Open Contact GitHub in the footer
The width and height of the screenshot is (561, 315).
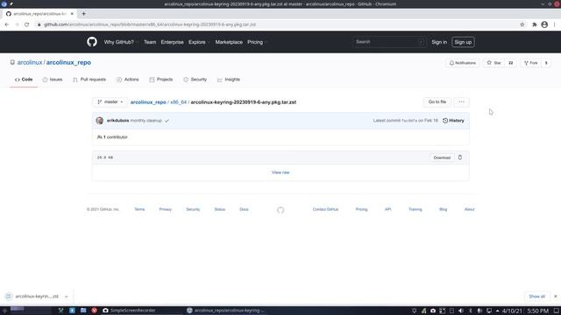click(325, 209)
